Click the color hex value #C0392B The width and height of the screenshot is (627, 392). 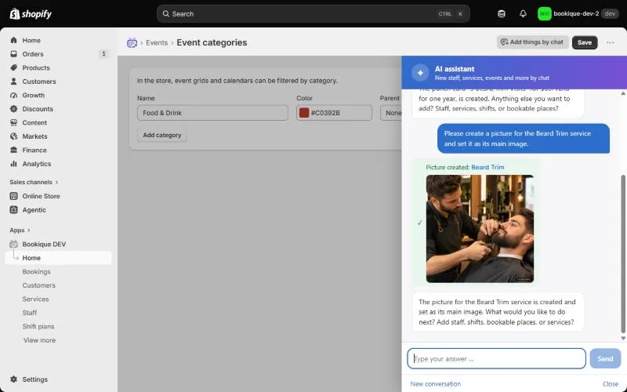325,113
